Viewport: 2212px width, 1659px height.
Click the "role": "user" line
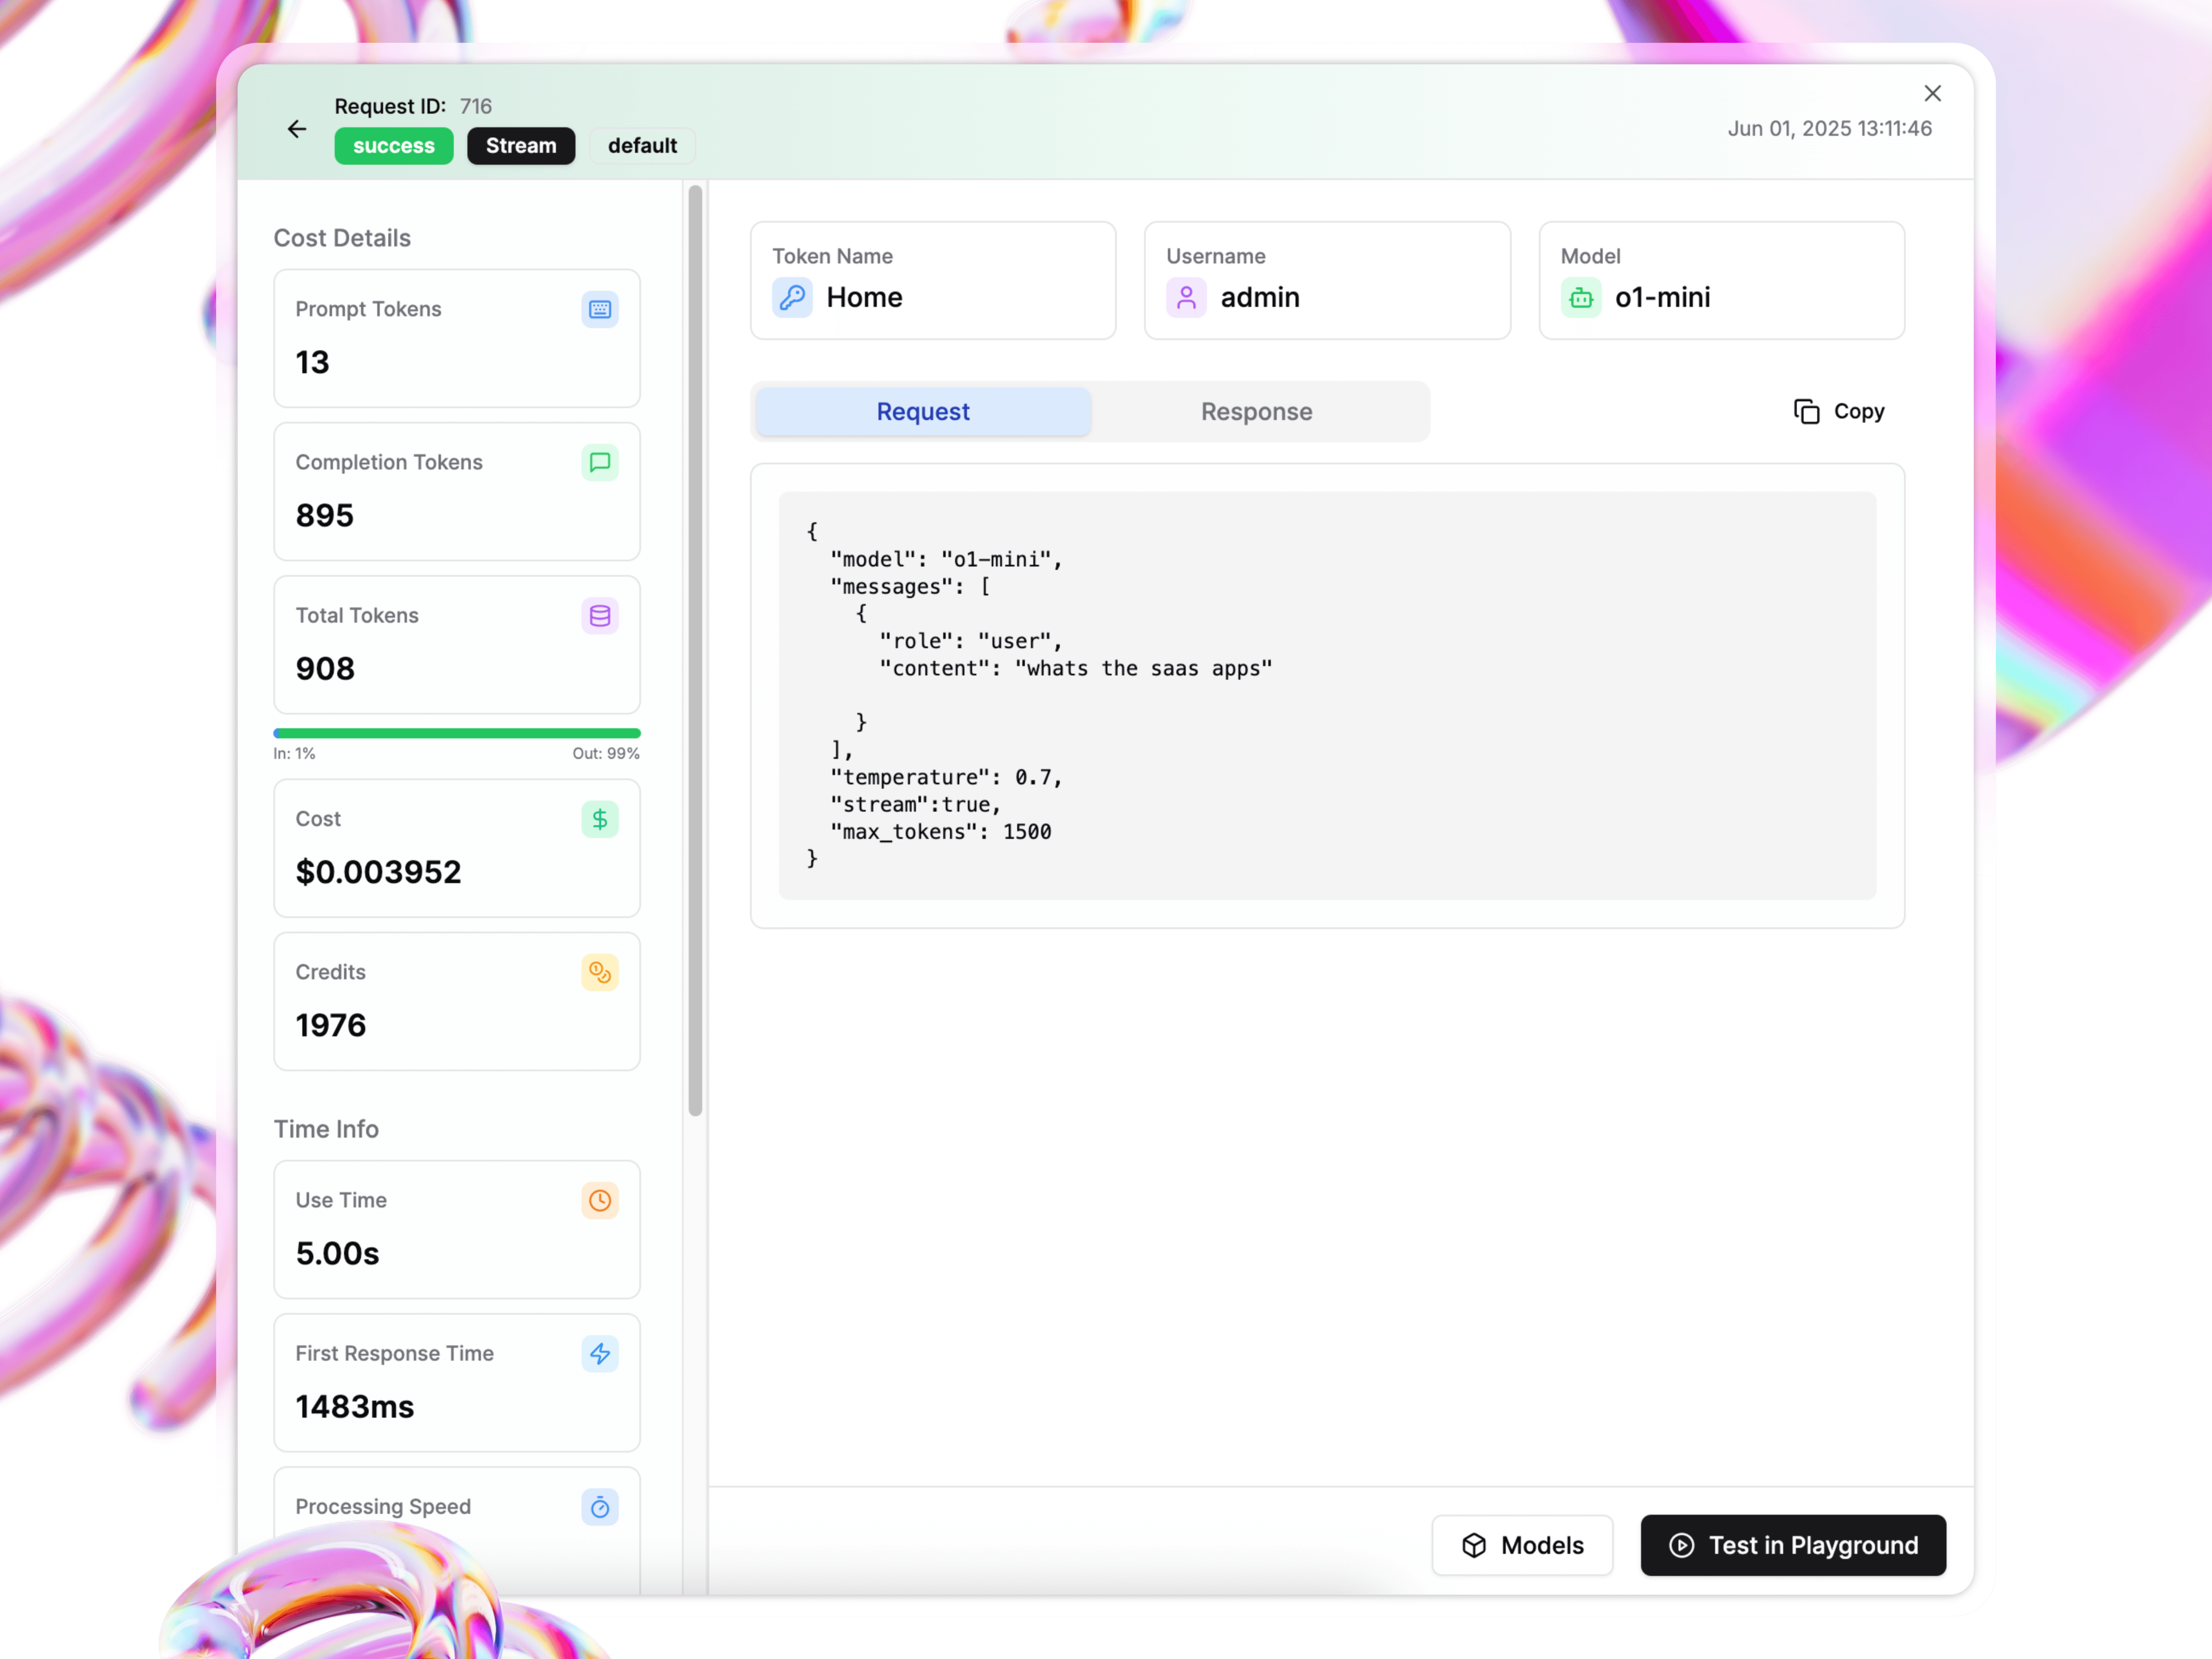pos(970,641)
